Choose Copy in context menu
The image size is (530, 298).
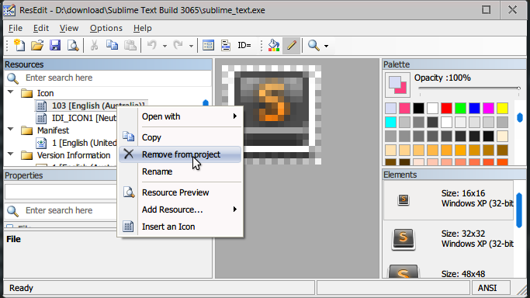[181, 137]
